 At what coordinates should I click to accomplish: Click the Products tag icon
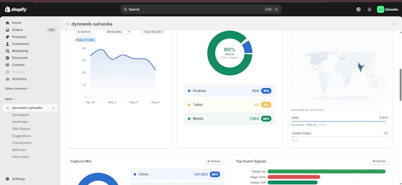8,36
